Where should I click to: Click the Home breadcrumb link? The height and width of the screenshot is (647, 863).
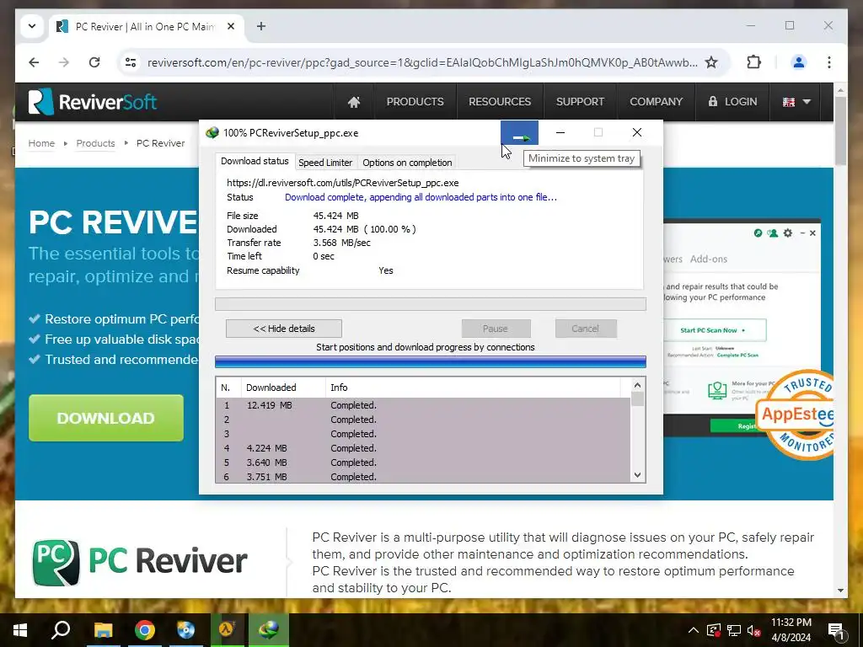41,143
